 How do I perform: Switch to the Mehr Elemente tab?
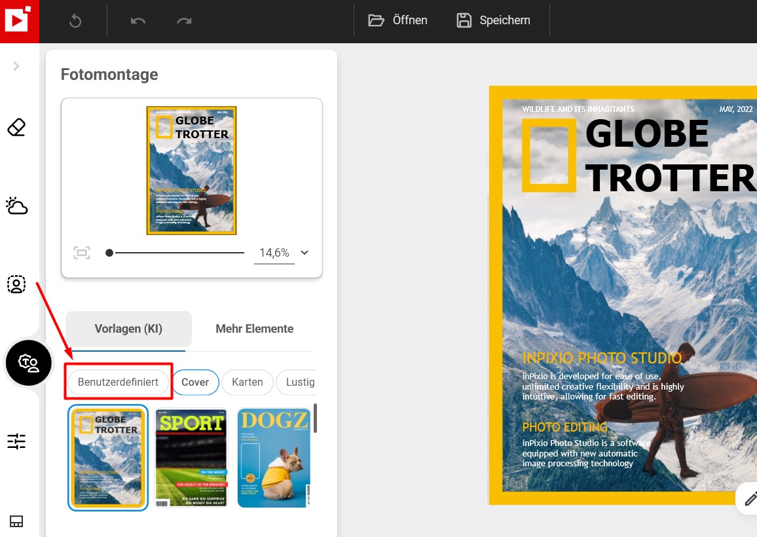[255, 329]
